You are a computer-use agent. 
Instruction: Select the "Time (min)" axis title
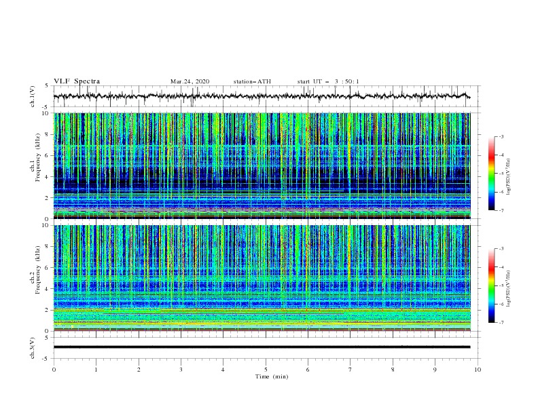click(272, 376)
